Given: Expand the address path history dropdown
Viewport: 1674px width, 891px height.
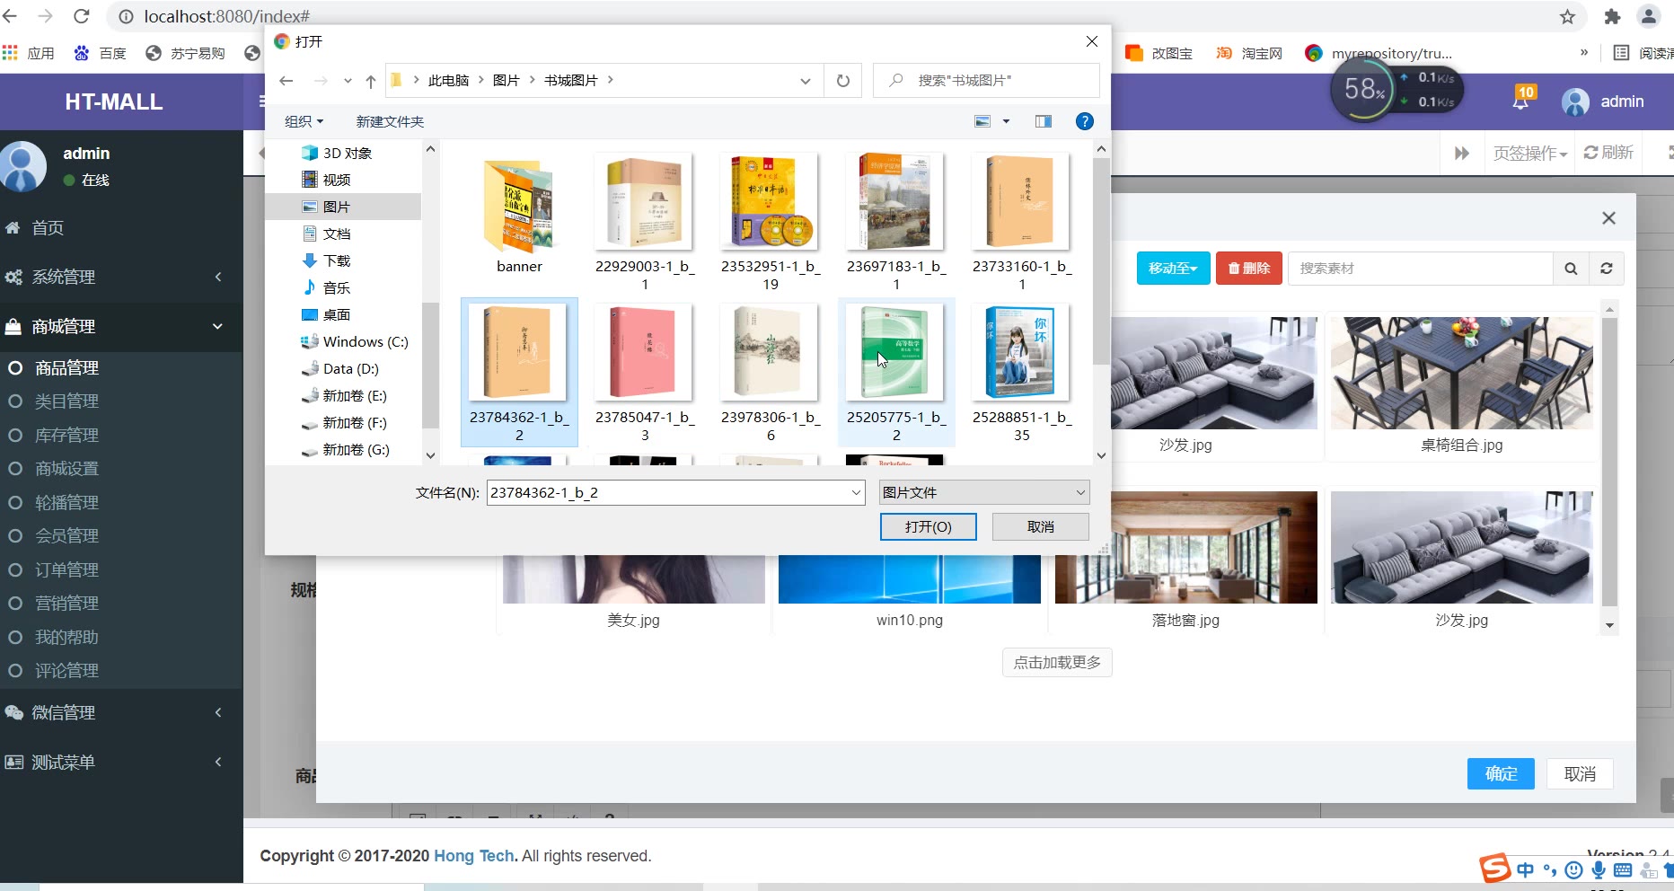Looking at the screenshot, I should tap(805, 81).
